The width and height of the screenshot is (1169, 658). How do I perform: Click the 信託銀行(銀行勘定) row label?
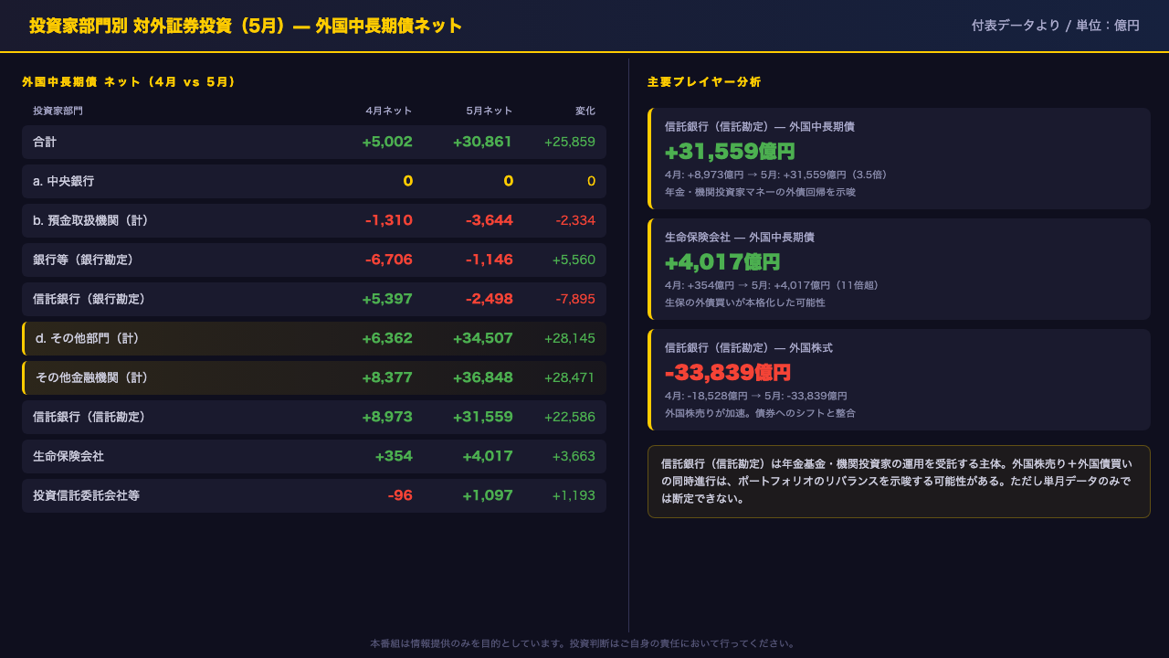point(90,300)
